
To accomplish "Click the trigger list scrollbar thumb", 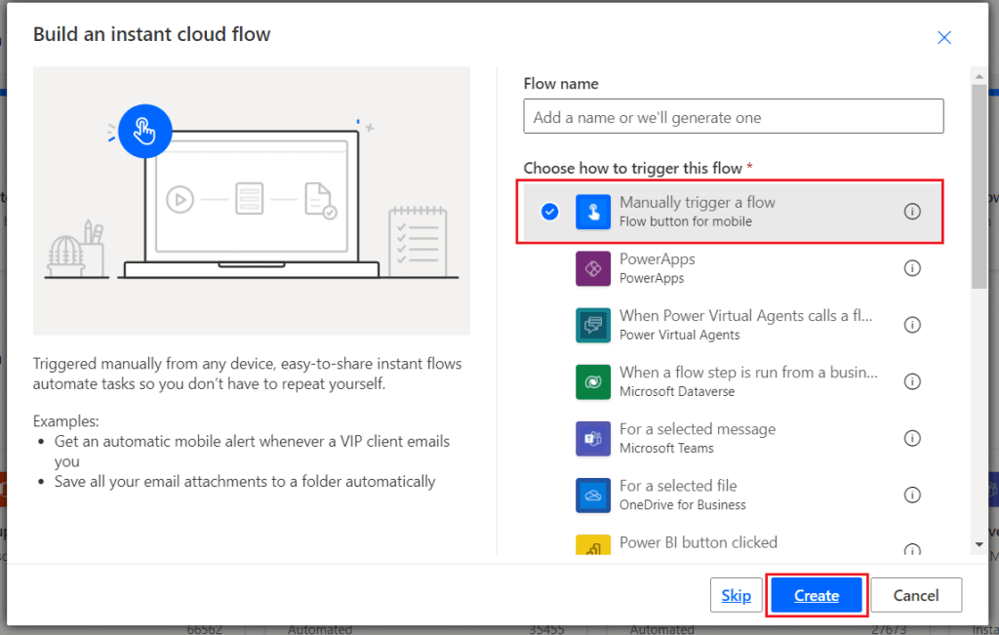I will pos(979,186).
